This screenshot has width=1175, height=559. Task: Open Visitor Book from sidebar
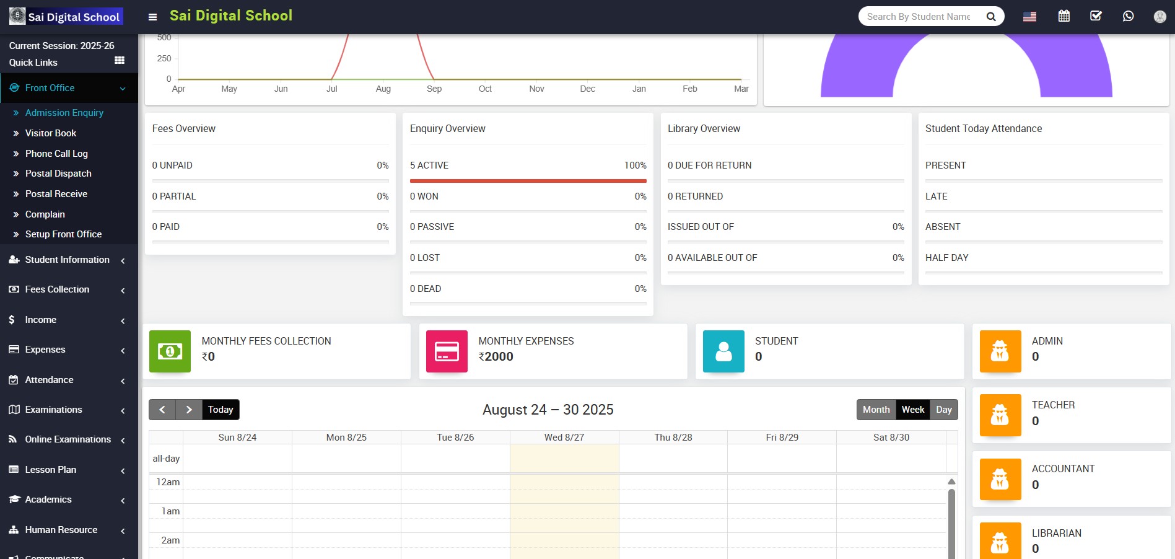tap(51, 133)
